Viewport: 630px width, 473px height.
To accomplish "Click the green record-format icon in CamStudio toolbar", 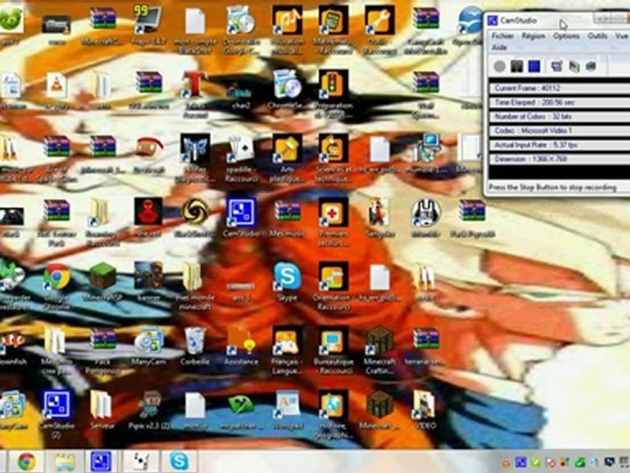I will (x=574, y=66).
